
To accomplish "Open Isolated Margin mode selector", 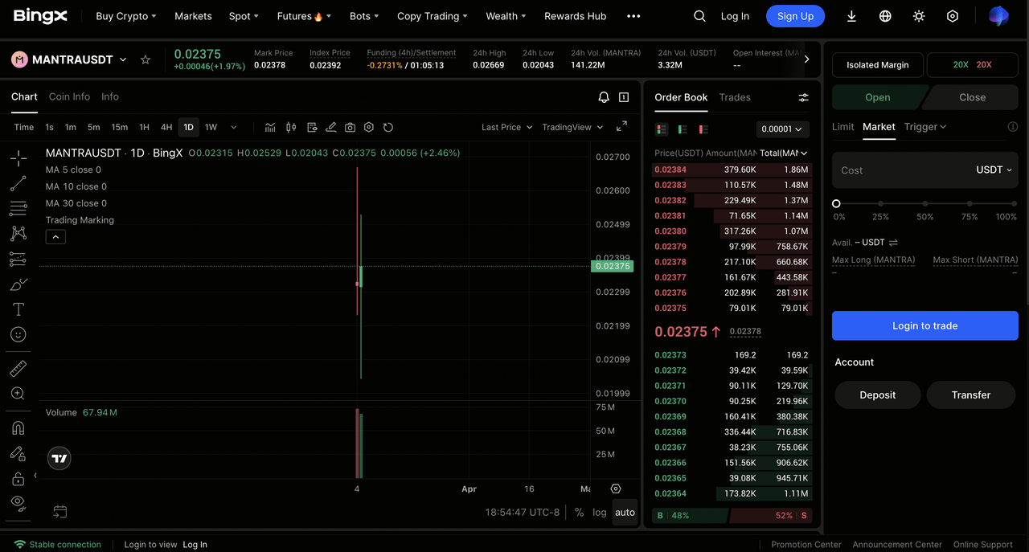I will point(877,65).
